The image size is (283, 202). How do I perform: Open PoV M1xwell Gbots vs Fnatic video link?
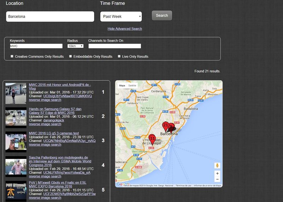pyautogui.click(x=58, y=184)
